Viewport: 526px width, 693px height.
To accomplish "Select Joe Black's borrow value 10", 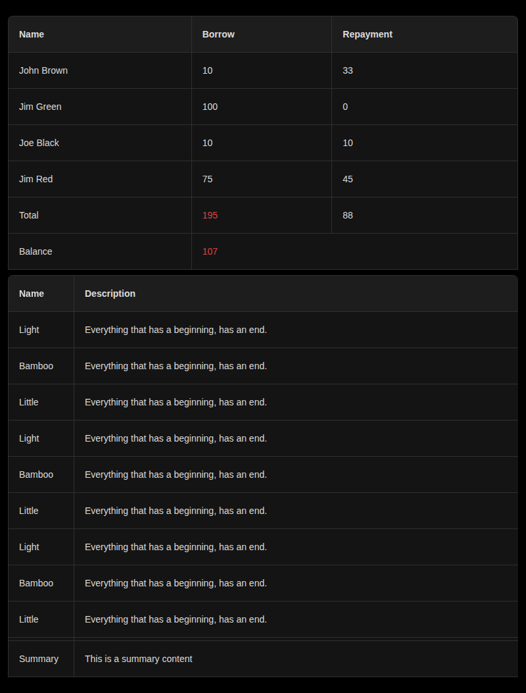I will tap(207, 143).
